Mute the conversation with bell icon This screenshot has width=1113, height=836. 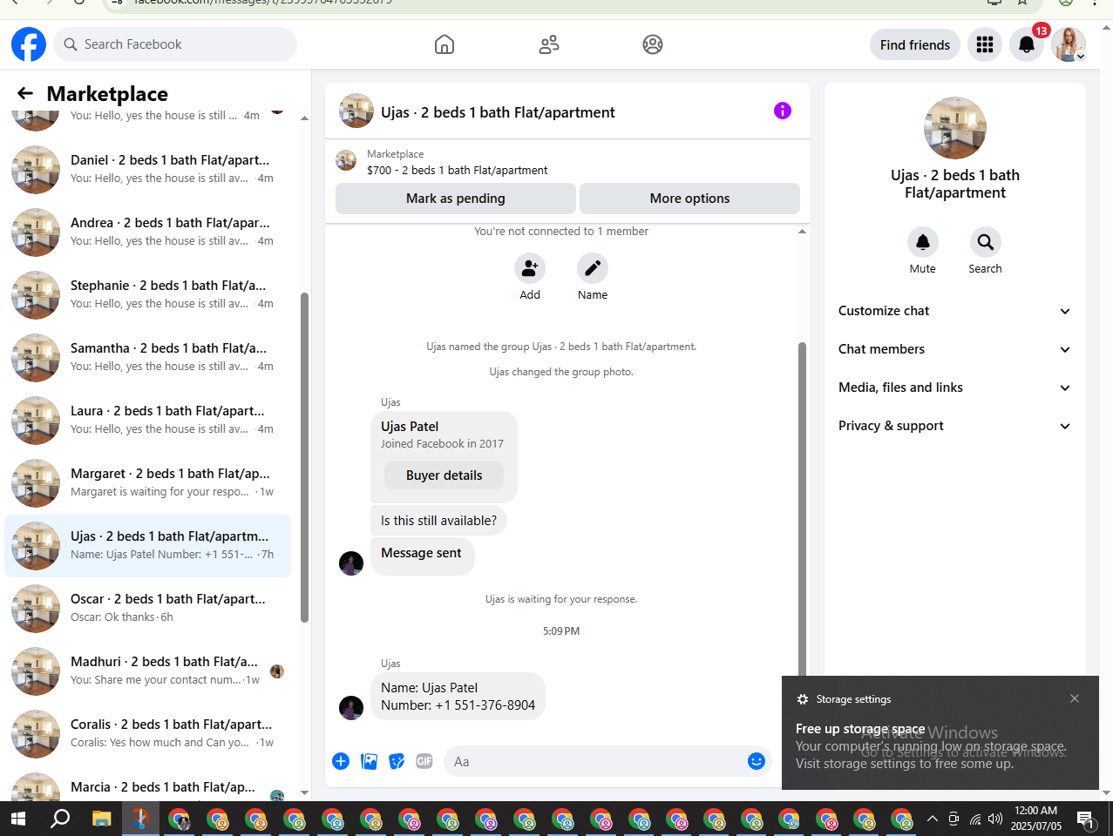[923, 242]
